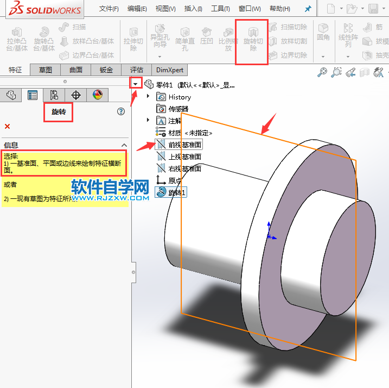
Task: Click the Open document folder icon
Action: coord(352,9)
